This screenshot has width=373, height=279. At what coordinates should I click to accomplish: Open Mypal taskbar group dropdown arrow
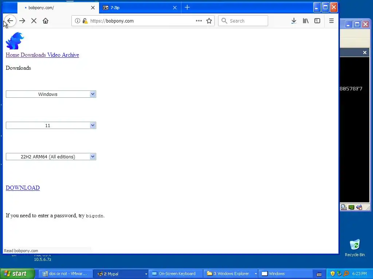[x=146, y=274]
